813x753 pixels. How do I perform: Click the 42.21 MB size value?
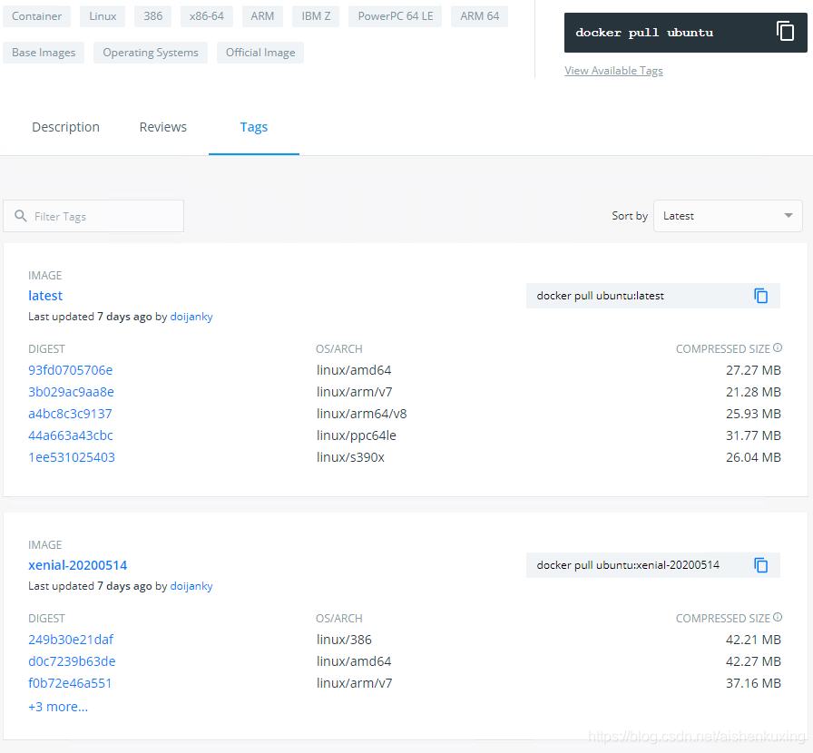[x=753, y=640]
